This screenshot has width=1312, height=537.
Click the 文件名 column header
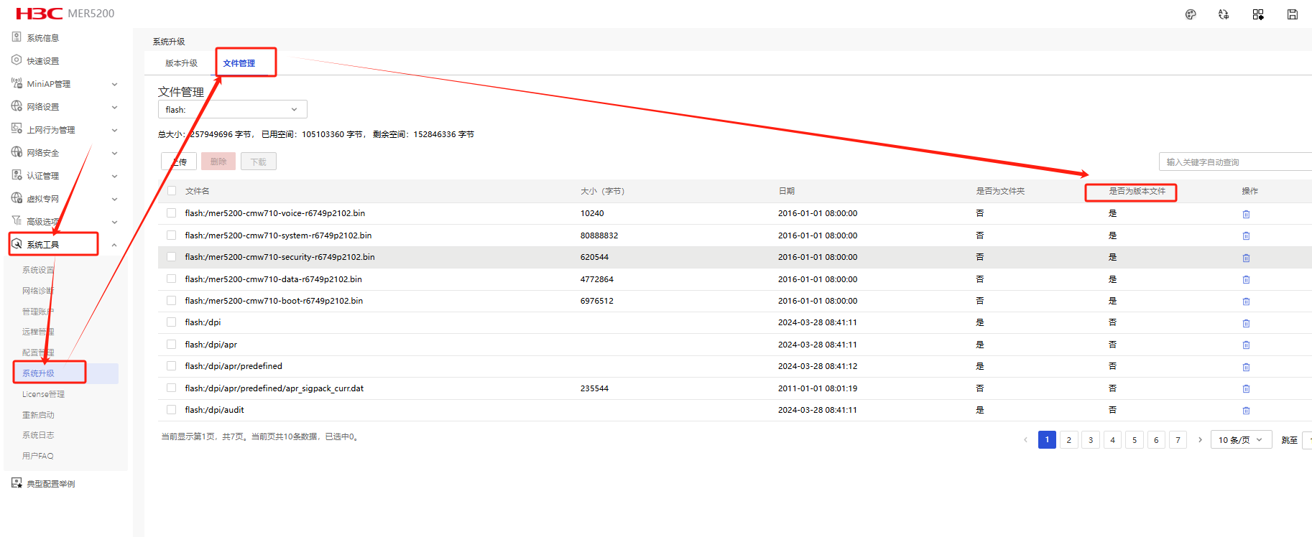click(x=197, y=191)
